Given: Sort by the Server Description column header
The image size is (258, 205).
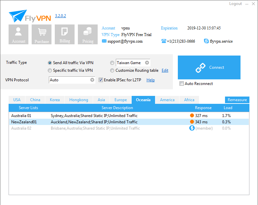Looking at the screenshot, I should pos(117,108).
